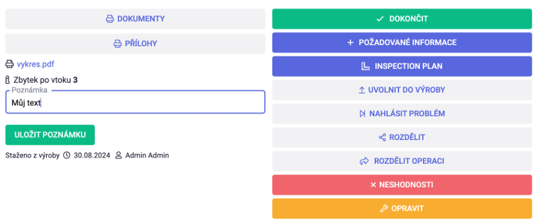The height and width of the screenshot is (223, 540).
Task: Finish the operation with the Dokončit button
Action: coord(402,19)
